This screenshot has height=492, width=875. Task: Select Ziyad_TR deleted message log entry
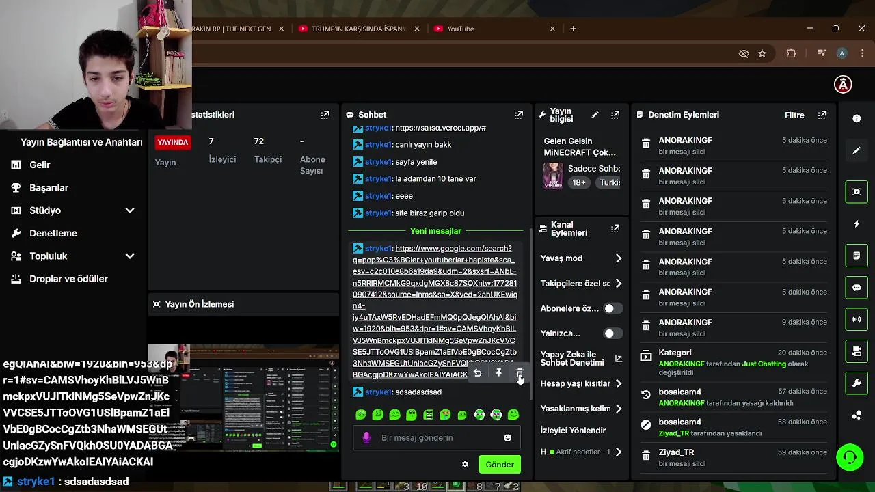pos(734,457)
